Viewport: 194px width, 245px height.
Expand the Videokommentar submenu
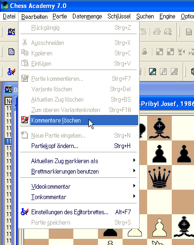79,186
